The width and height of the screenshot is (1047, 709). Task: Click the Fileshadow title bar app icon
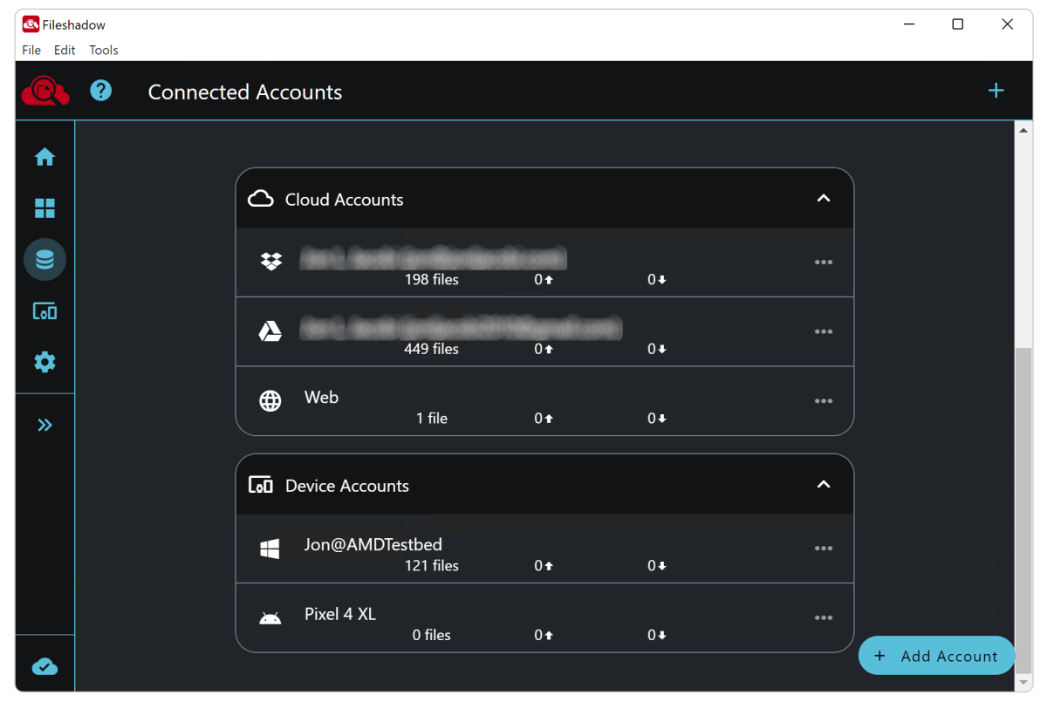click(31, 24)
